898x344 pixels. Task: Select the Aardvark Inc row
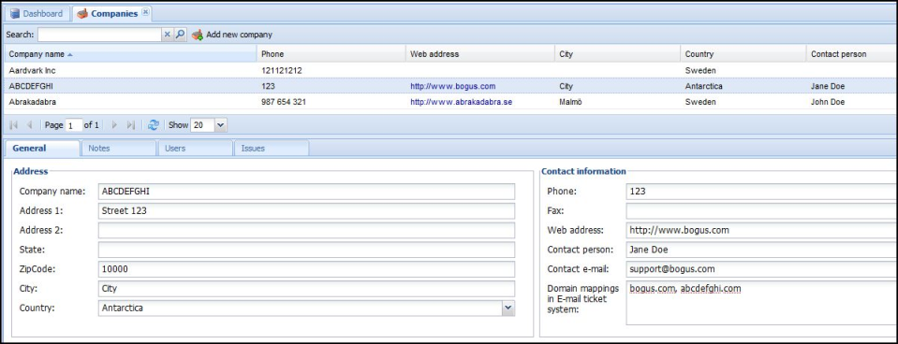click(x=449, y=71)
